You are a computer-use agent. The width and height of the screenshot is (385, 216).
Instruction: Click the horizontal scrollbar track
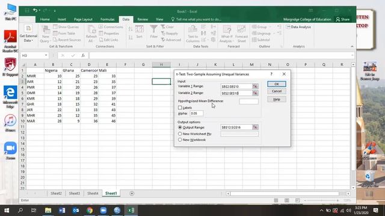tap(285, 194)
